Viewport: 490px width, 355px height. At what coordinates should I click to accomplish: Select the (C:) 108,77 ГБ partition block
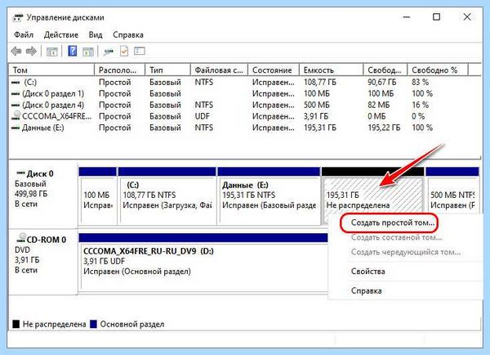[x=167, y=196]
